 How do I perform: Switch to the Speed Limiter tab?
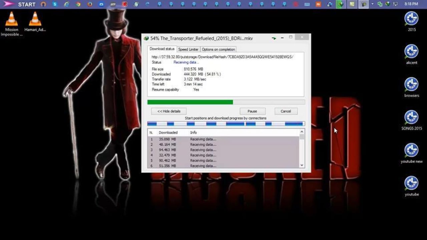[188, 49]
